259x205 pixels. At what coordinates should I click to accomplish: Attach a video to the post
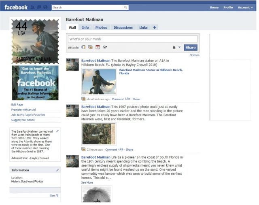[x=105, y=47]
